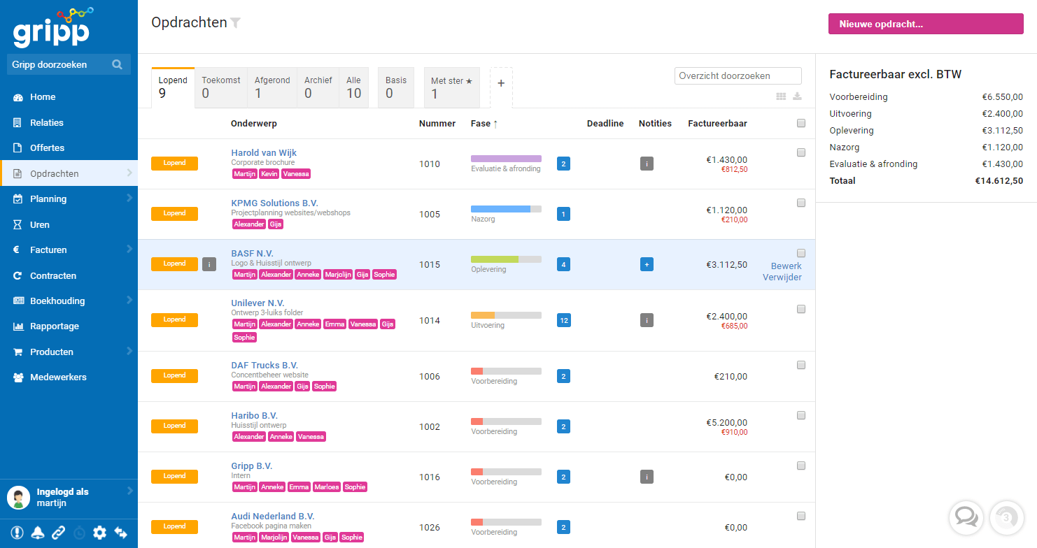1037x548 pixels.
Task: Expand the Ingelogd als martijn chevron
Action: [129, 491]
